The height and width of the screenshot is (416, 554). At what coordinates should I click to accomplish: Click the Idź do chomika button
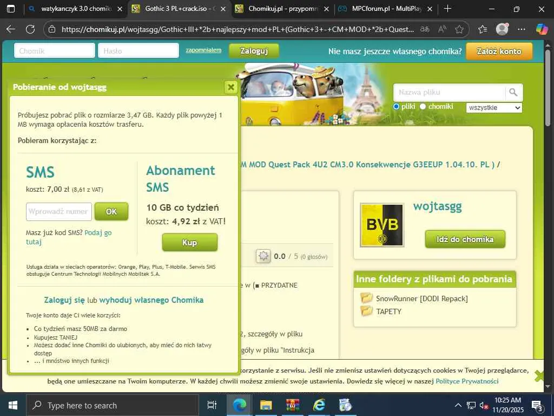465,239
